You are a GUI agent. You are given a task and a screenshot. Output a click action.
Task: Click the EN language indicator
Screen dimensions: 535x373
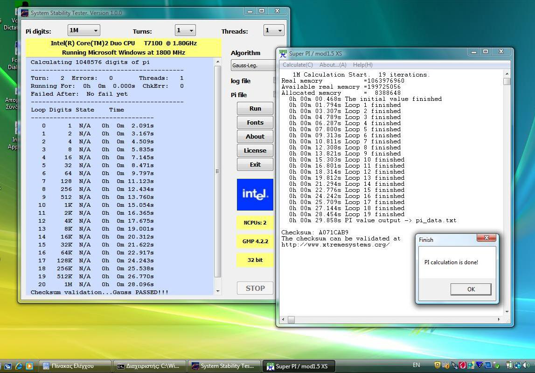coord(416,365)
